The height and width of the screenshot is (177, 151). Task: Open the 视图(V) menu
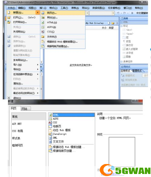[32, 8]
